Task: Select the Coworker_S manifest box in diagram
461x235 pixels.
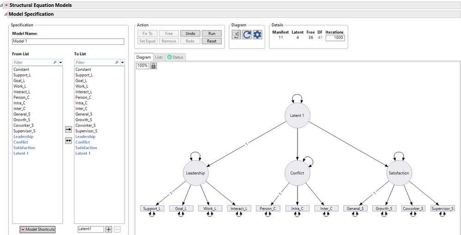Action: coord(414,209)
